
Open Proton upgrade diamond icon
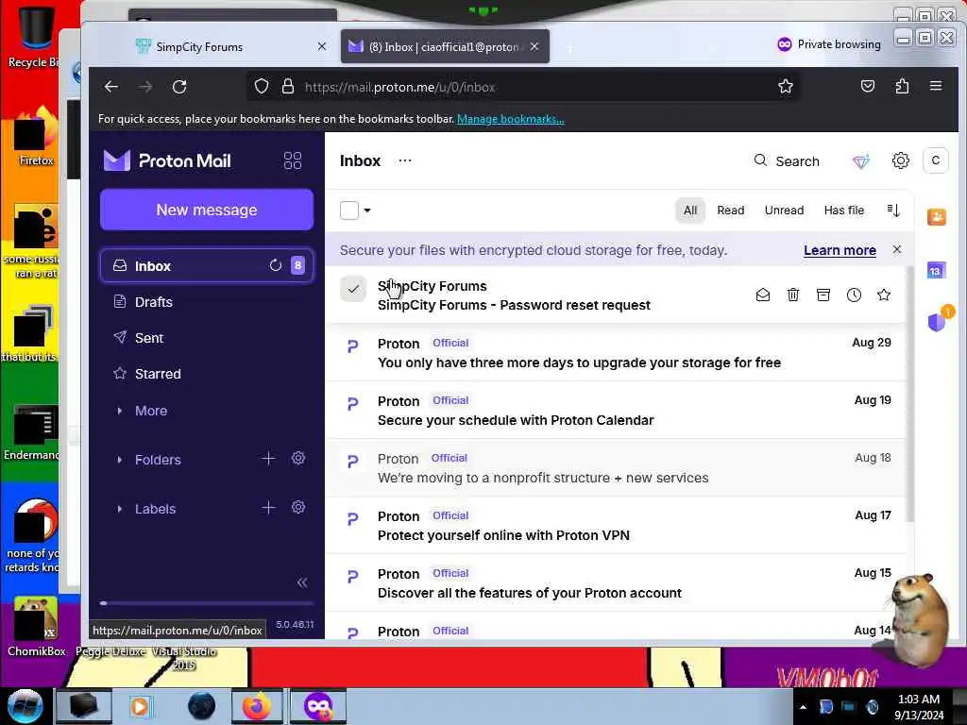(861, 161)
